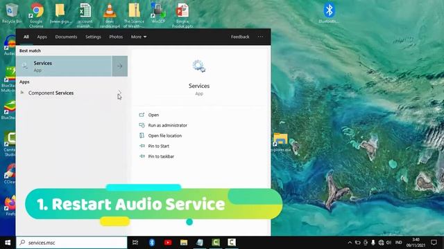This screenshot has height=249, width=444.
Task: Expand the More filter dropdown
Action: (139, 37)
